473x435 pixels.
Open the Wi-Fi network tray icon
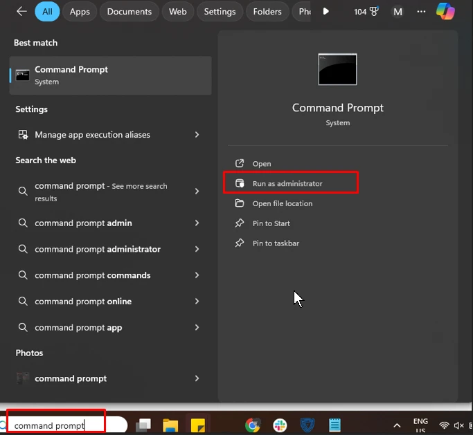tap(444, 425)
